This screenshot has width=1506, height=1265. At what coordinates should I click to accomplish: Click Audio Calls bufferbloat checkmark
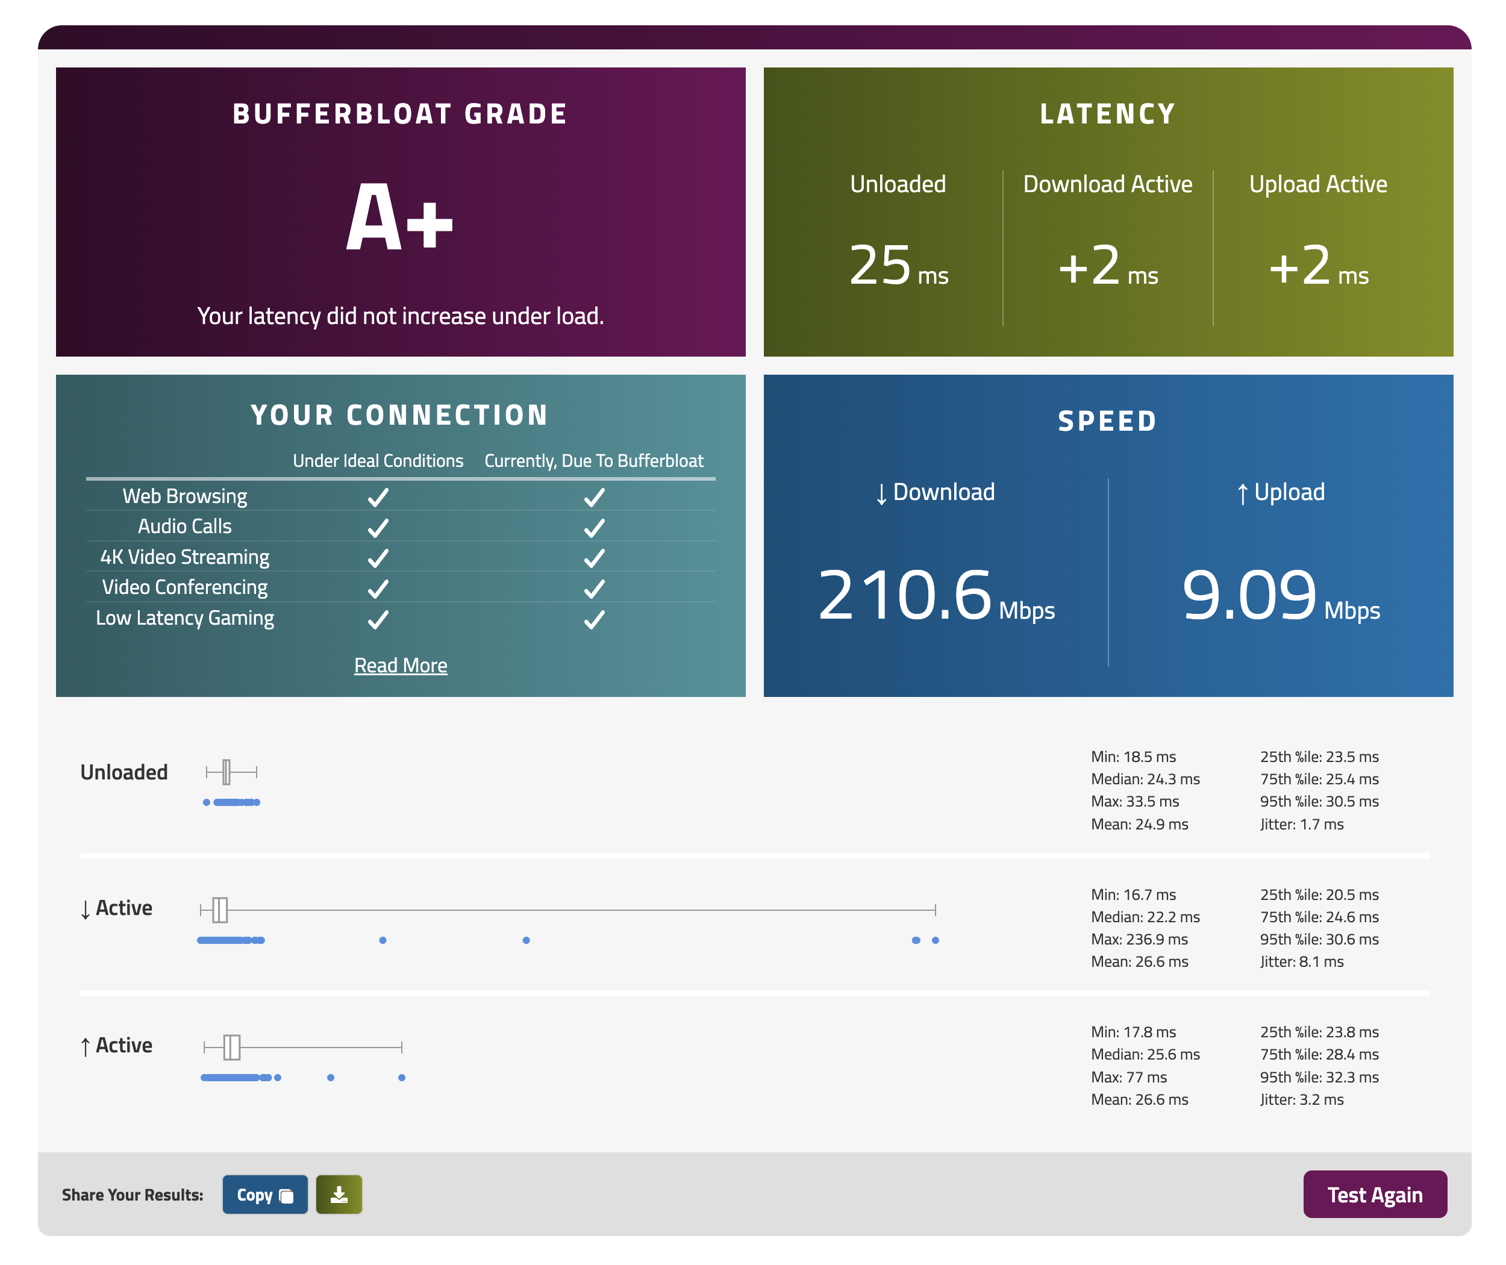point(594,528)
